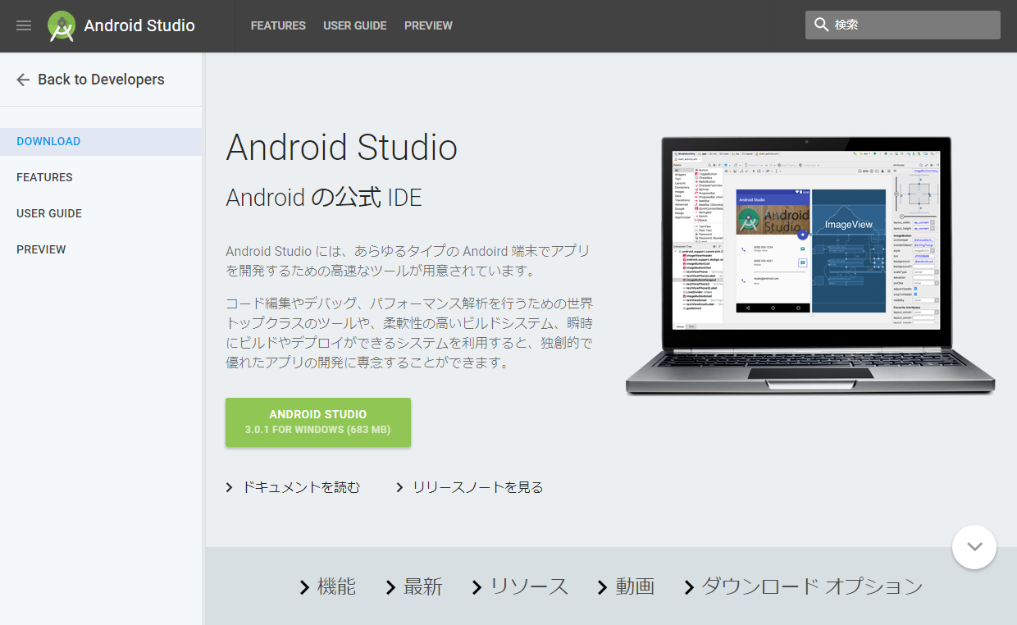Jump to the 動画 section
1017x625 pixels.
635,586
